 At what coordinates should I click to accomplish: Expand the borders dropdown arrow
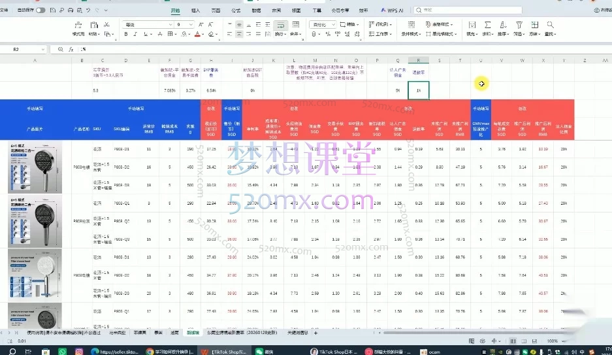(x=175, y=35)
